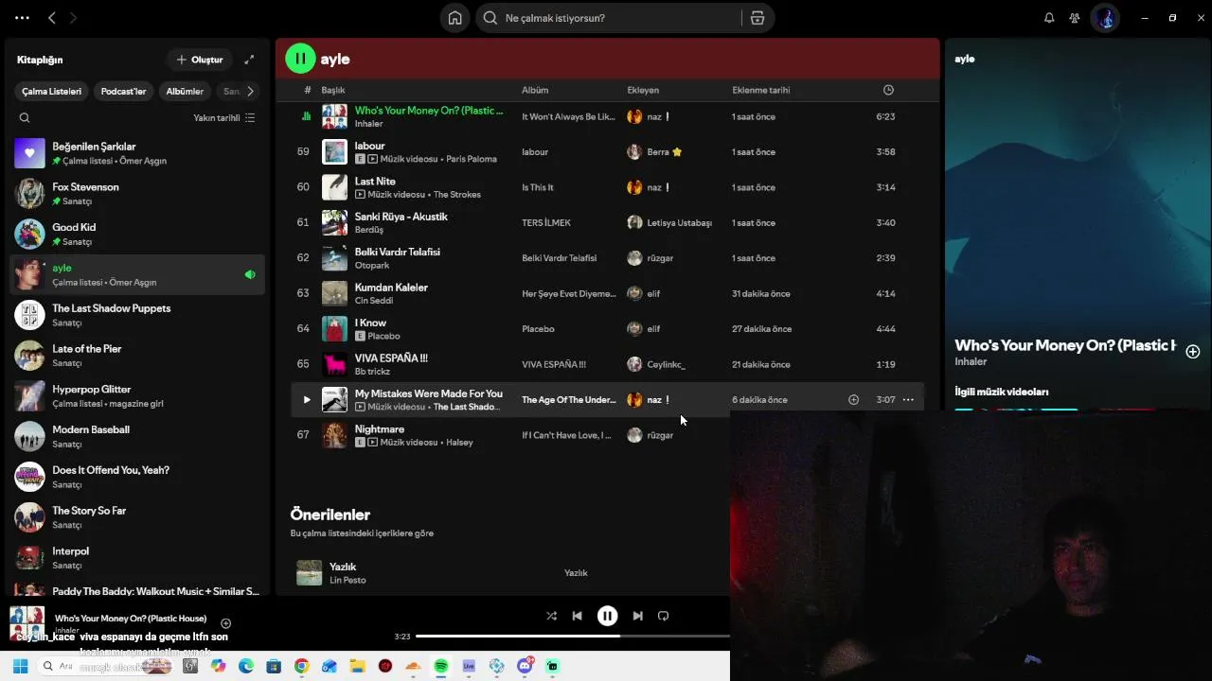
Task: Go to Spotify Home
Action: click(x=455, y=18)
